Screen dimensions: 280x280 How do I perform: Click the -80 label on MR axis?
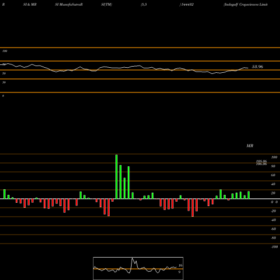pos(273,238)
